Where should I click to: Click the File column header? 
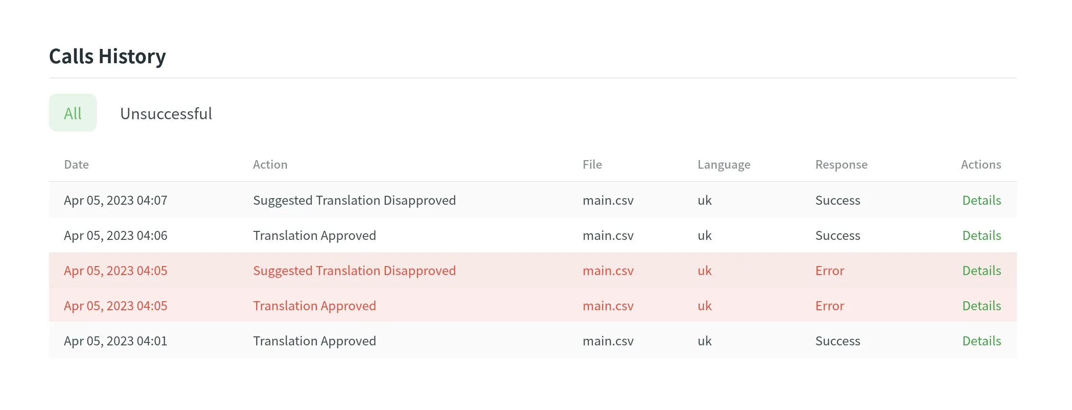point(592,164)
